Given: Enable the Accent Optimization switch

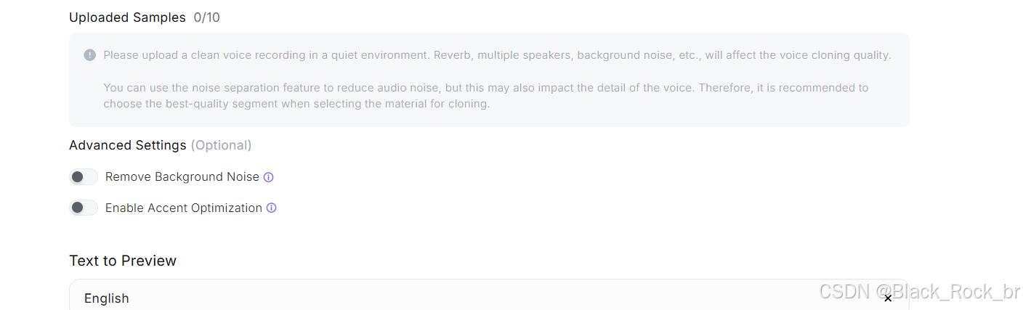Looking at the screenshot, I should [x=84, y=208].
